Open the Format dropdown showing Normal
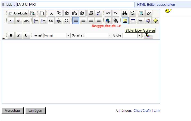 (57, 35)
